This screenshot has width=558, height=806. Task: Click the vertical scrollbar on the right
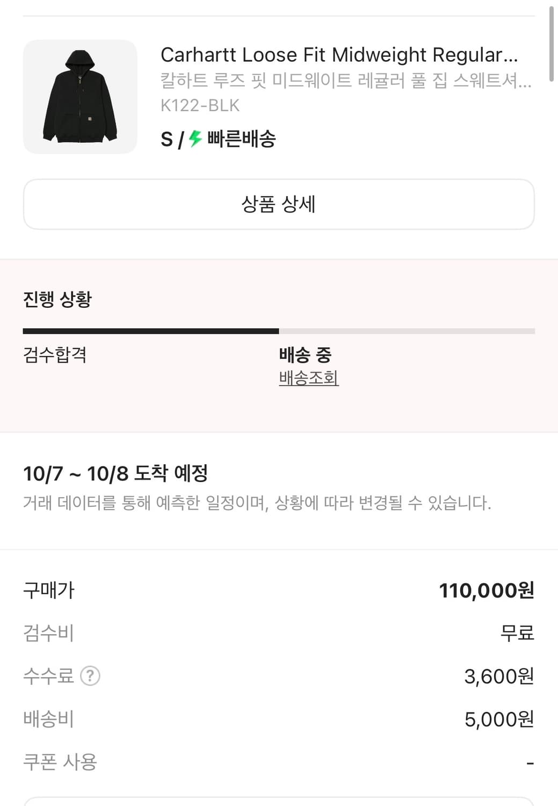(x=551, y=43)
